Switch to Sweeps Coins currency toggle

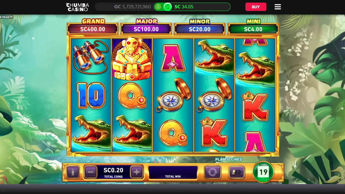pyautogui.click(x=167, y=7)
